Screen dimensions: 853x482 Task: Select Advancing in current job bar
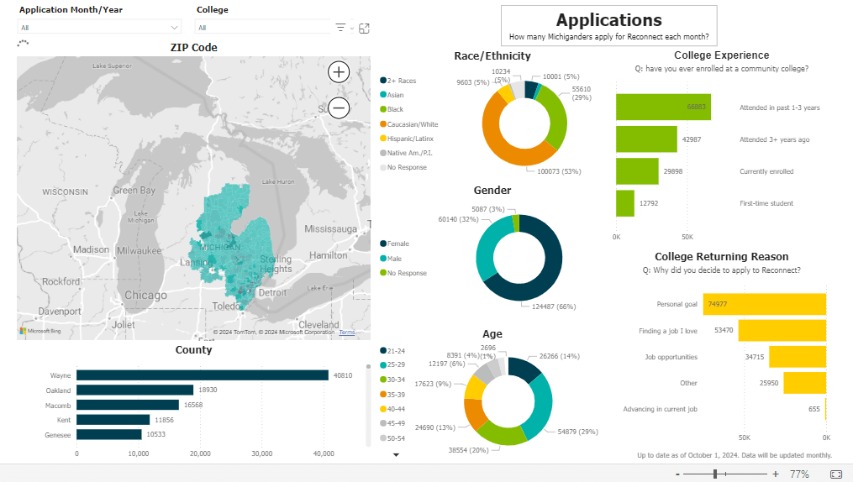coord(826,409)
